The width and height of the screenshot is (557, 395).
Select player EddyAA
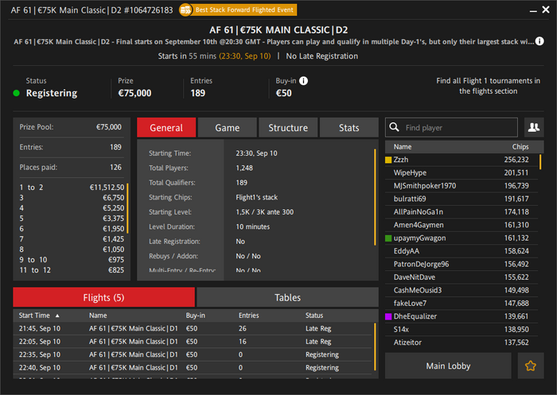pos(462,251)
